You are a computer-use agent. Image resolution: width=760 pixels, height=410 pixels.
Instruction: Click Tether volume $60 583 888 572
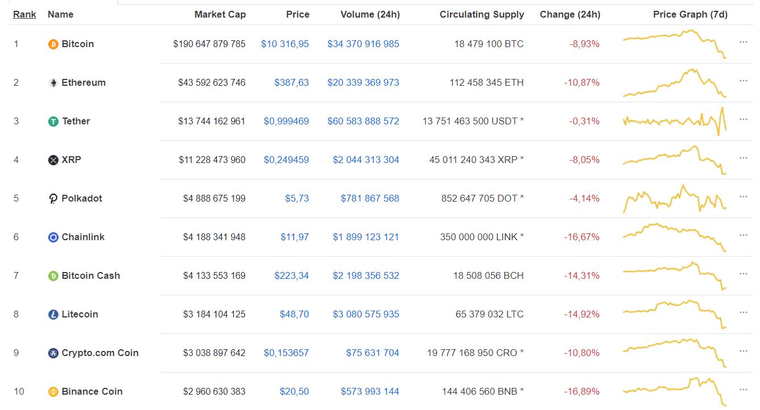pyautogui.click(x=364, y=121)
